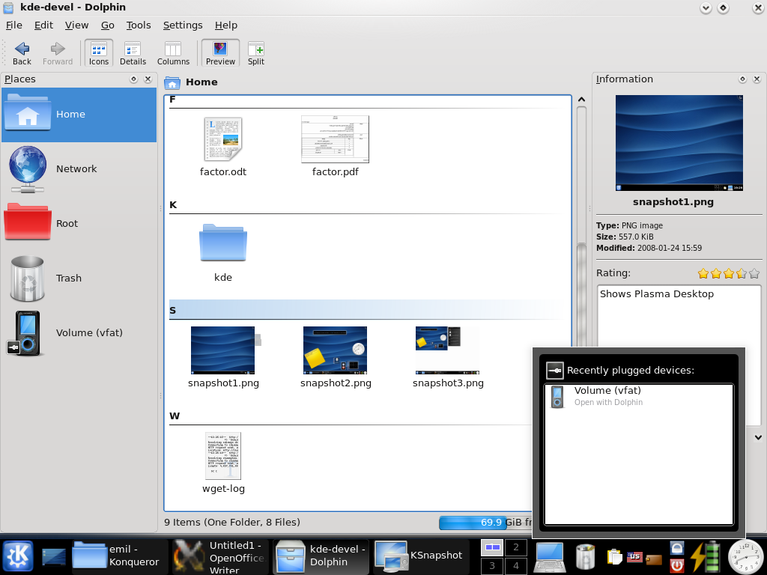Set rating using the first star

(703, 273)
